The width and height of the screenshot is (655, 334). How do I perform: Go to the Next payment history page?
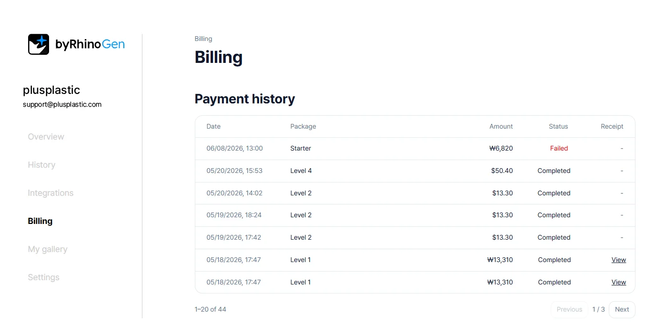point(622,309)
